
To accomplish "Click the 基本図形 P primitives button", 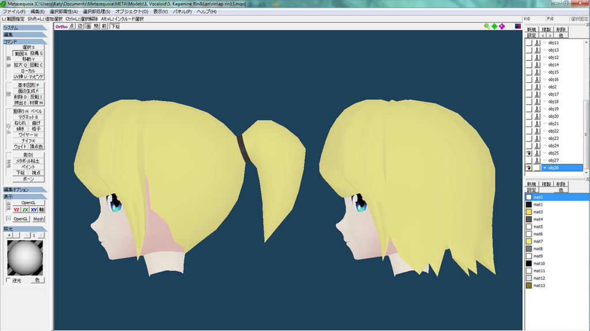I will [x=28, y=85].
